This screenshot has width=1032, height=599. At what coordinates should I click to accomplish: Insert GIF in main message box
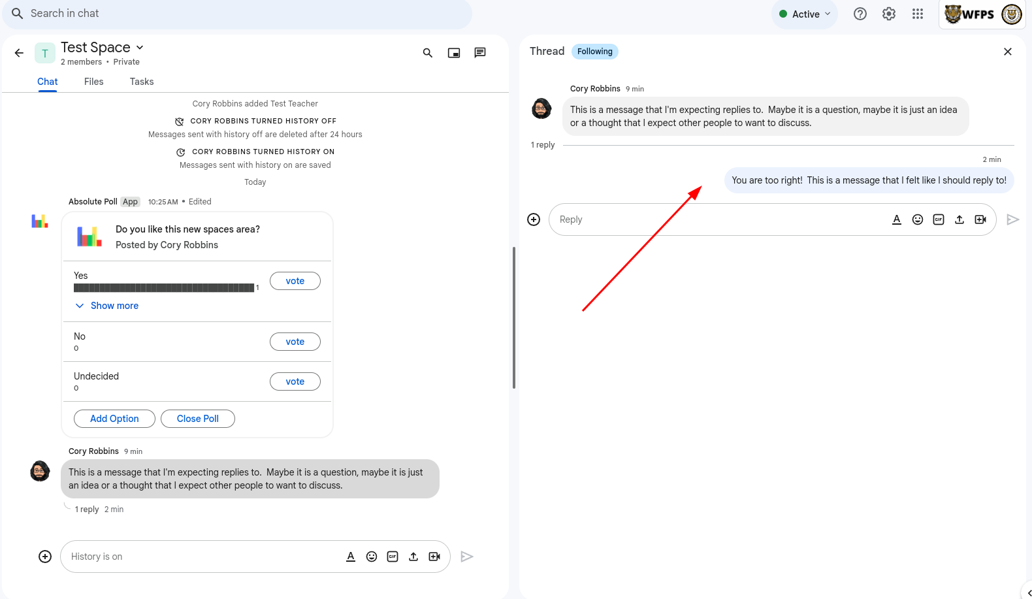point(393,557)
